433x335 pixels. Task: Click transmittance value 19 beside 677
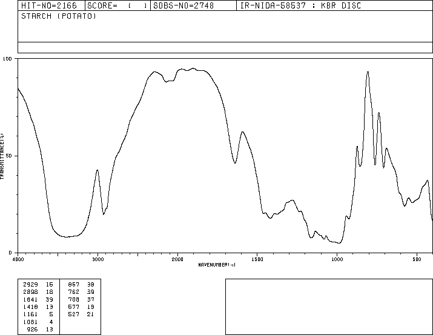click(x=91, y=307)
